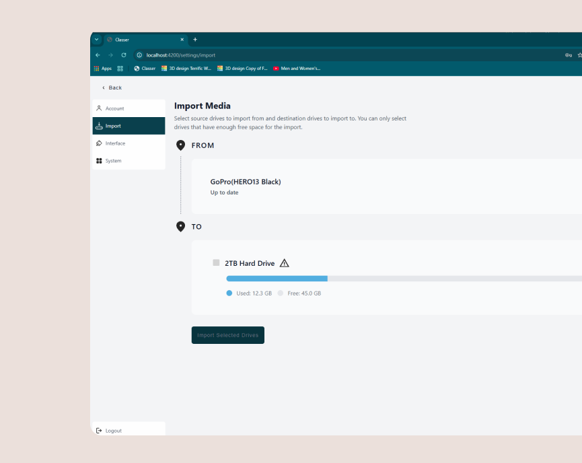Viewport: 582px width, 463px height.
Task: Reload the page with the refresh icon
Action: [124, 55]
